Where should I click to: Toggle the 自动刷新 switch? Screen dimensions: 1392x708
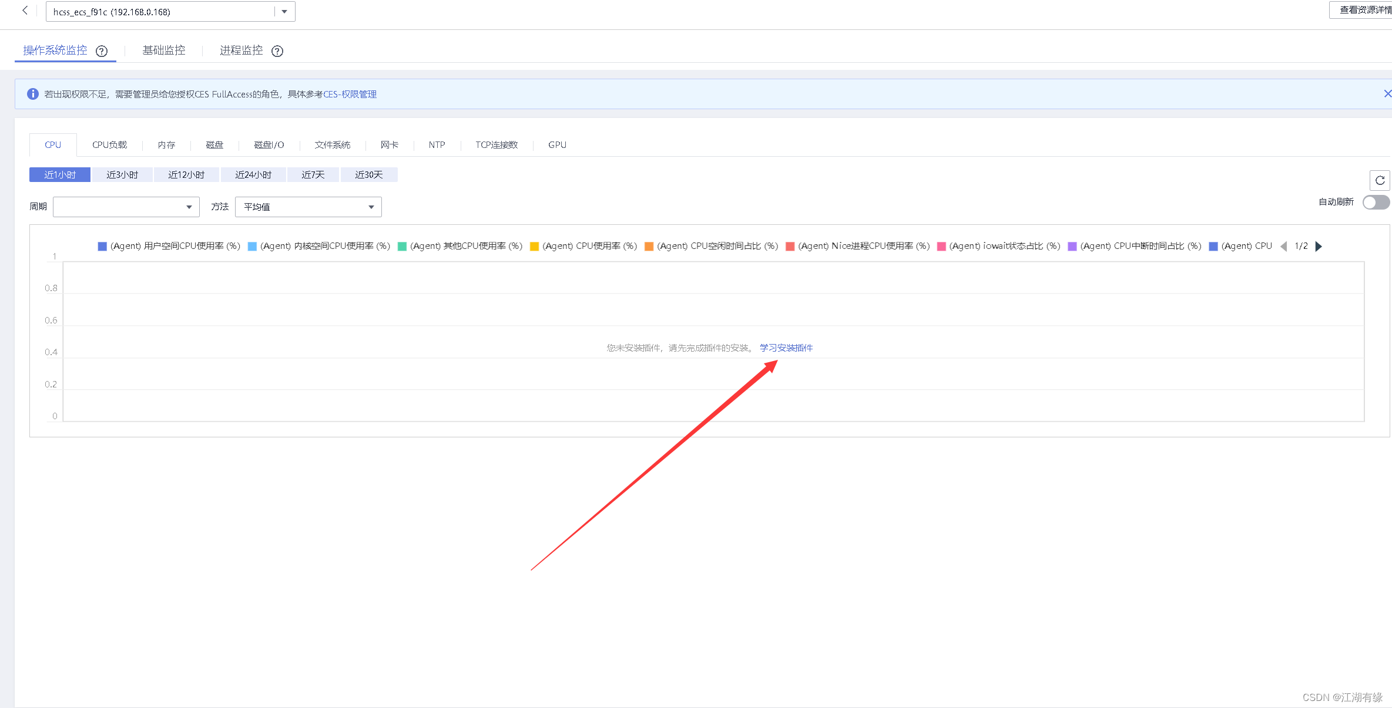(x=1376, y=203)
